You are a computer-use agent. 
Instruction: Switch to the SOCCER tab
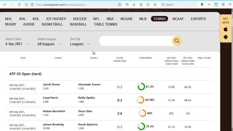pos(80,19)
